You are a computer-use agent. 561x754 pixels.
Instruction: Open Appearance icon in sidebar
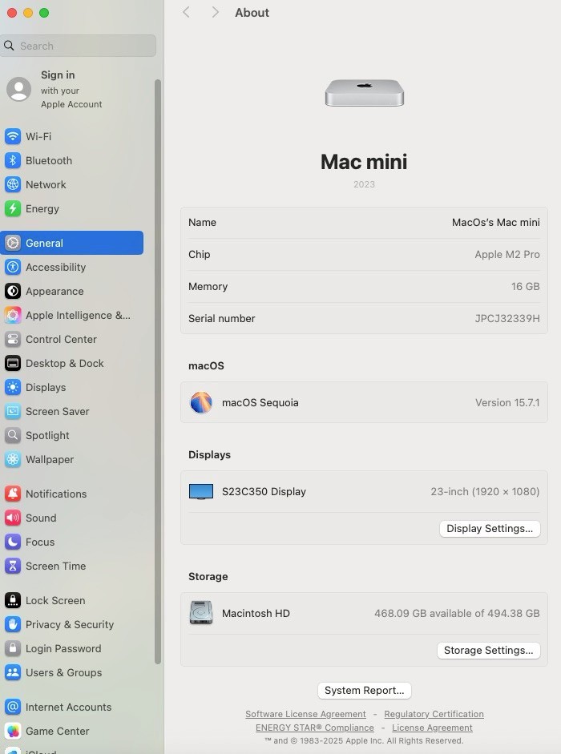click(13, 291)
